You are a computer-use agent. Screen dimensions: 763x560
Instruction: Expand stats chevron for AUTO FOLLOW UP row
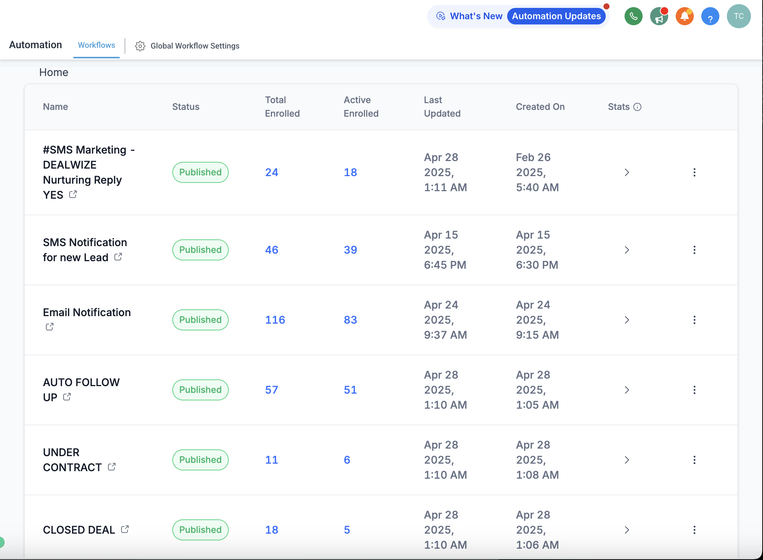626,390
